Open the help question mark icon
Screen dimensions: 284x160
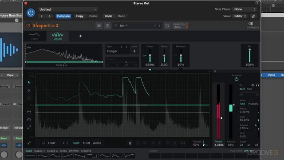tap(107, 26)
